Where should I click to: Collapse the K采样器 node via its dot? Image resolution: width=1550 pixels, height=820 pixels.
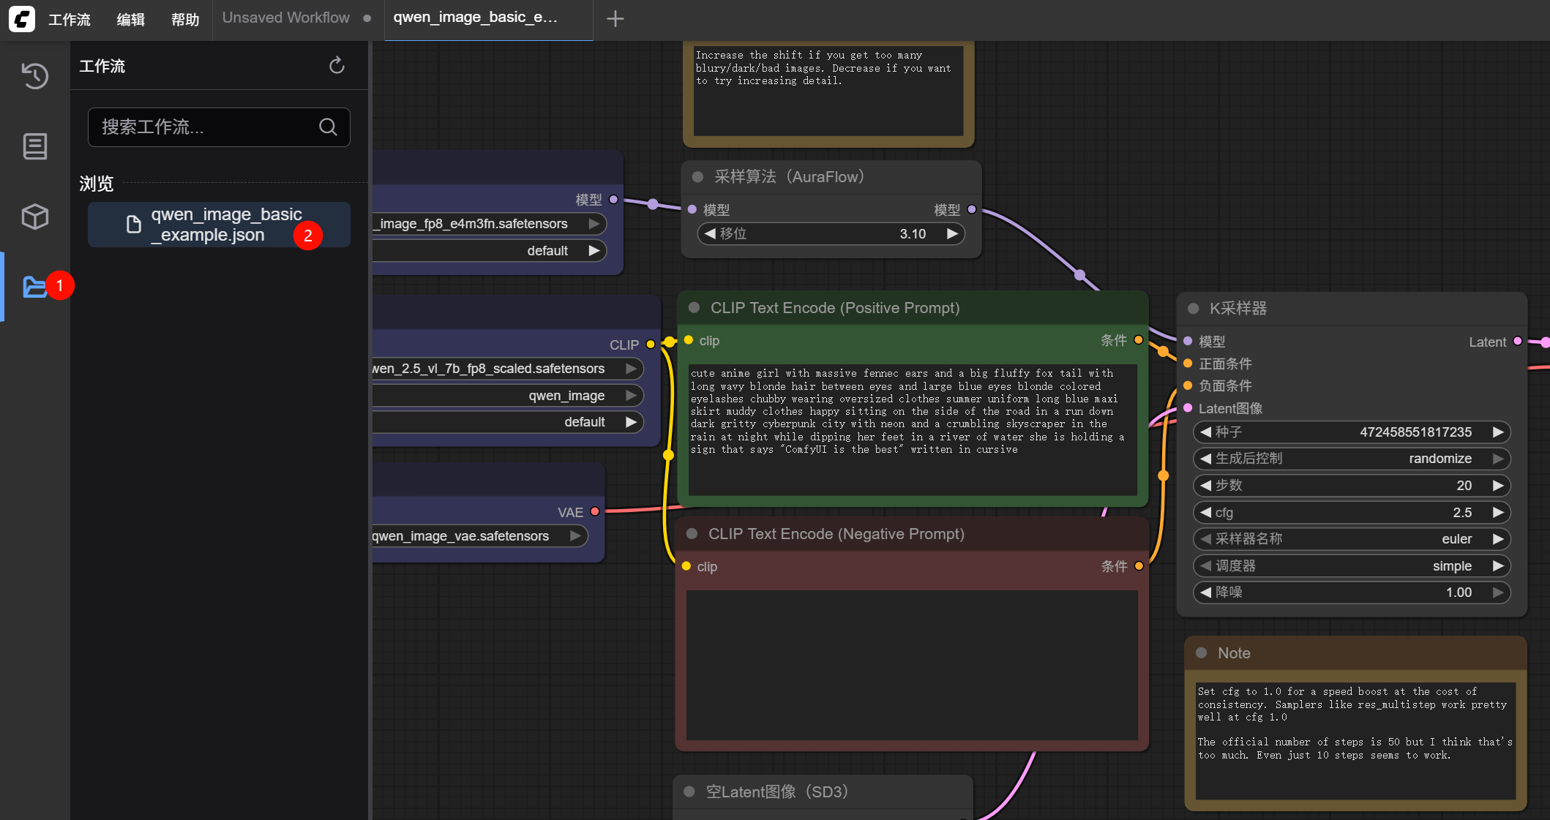click(1194, 309)
